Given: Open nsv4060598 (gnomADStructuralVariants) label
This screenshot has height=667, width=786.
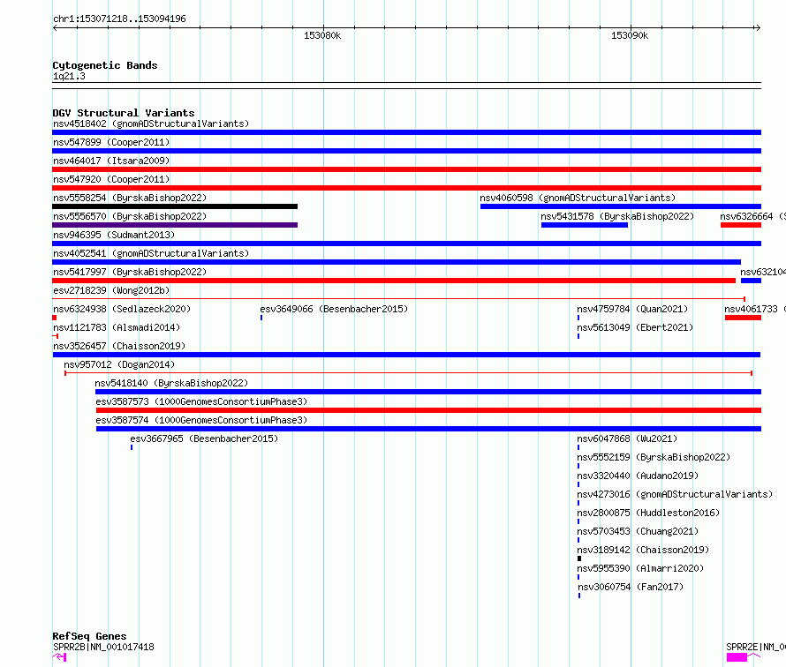Looking at the screenshot, I should [x=578, y=198].
